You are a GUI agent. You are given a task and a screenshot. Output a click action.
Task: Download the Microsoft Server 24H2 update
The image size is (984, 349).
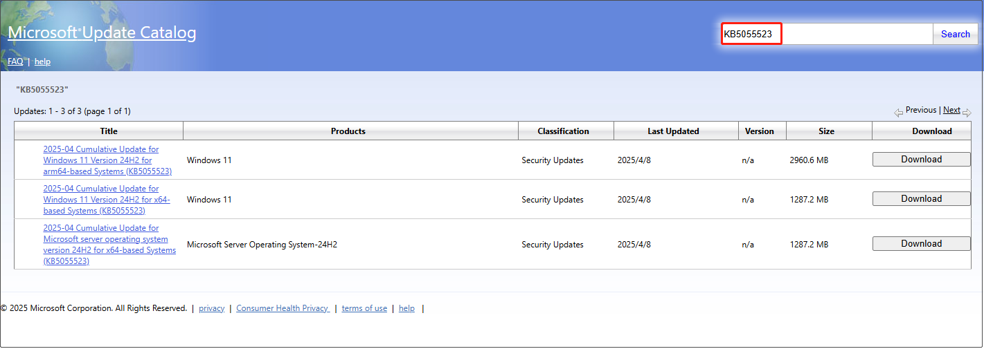(x=921, y=243)
